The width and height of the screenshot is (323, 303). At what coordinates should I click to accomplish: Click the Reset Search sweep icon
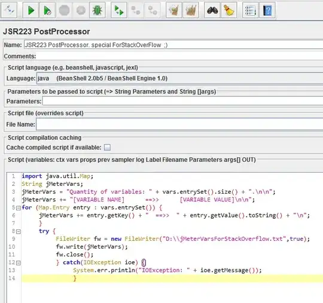click(x=229, y=10)
